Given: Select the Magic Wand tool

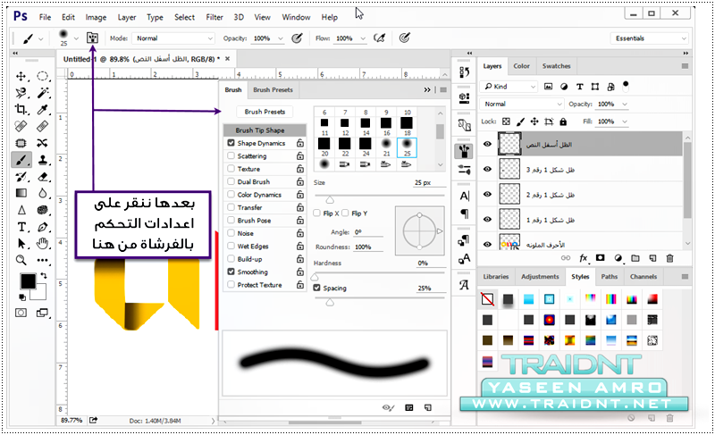Looking at the screenshot, I should click(x=42, y=93).
